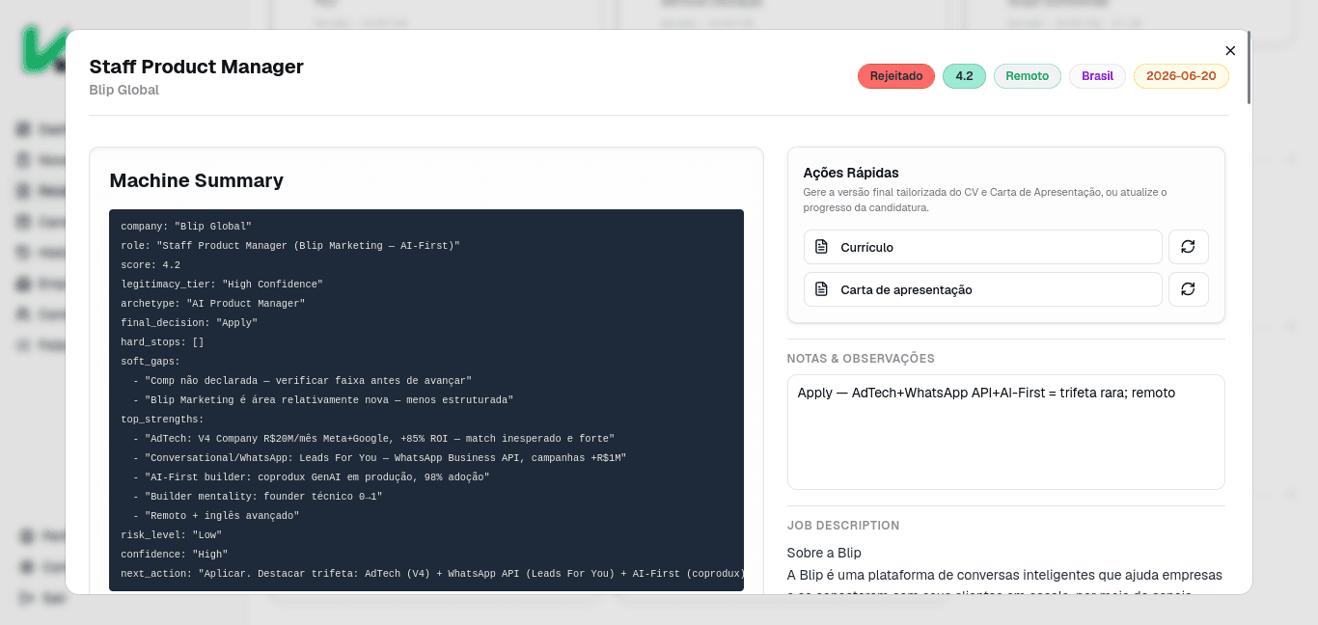Open the Currículo document button
The image size is (1318, 625).
982,247
